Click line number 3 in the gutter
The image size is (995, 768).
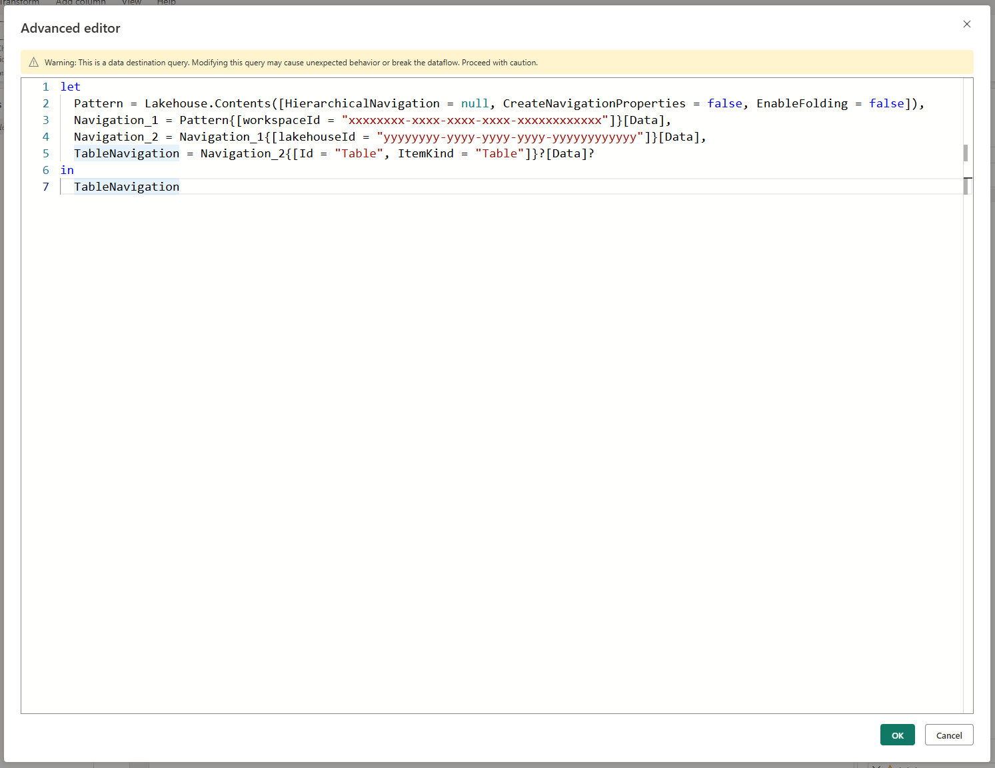[x=45, y=120]
